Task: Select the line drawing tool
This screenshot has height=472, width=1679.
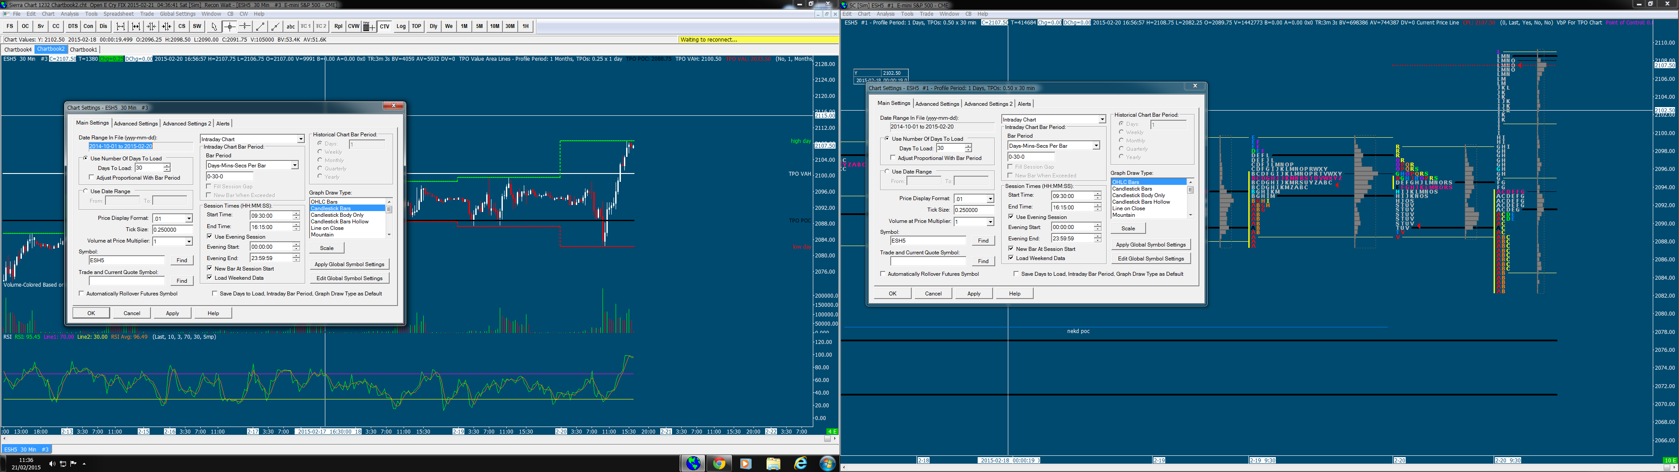Action: tap(260, 26)
